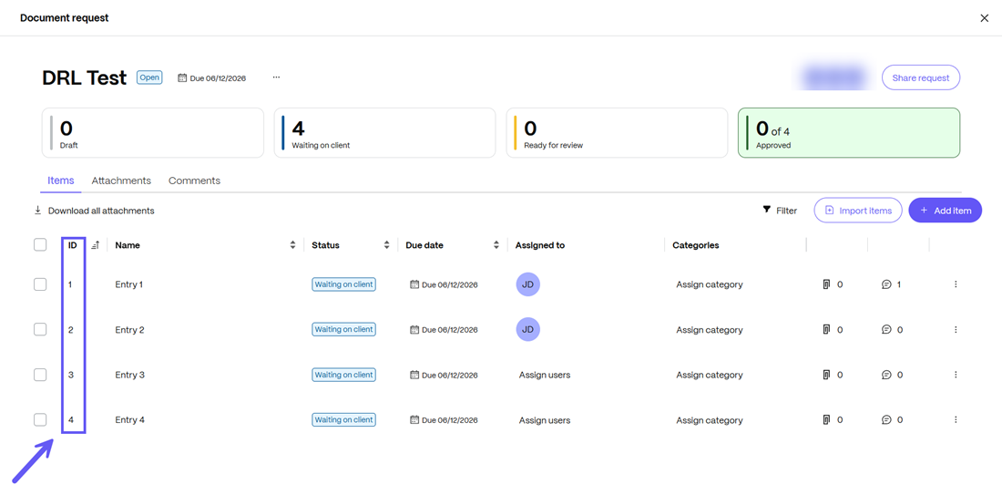Sort the table by Name column arrows
Image resolution: width=1002 pixels, height=495 pixels.
[292, 245]
